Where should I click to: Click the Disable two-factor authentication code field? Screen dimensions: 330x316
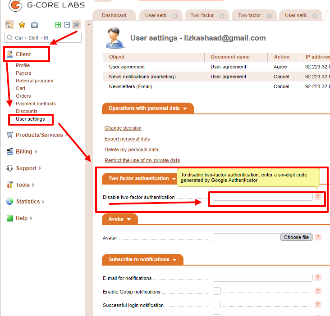click(x=263, y=197)
